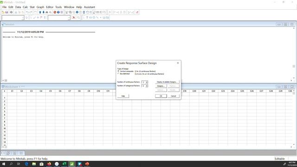Open Number of categorical factors dropdown
Screen dimensions: 297x167
point(147,86)
